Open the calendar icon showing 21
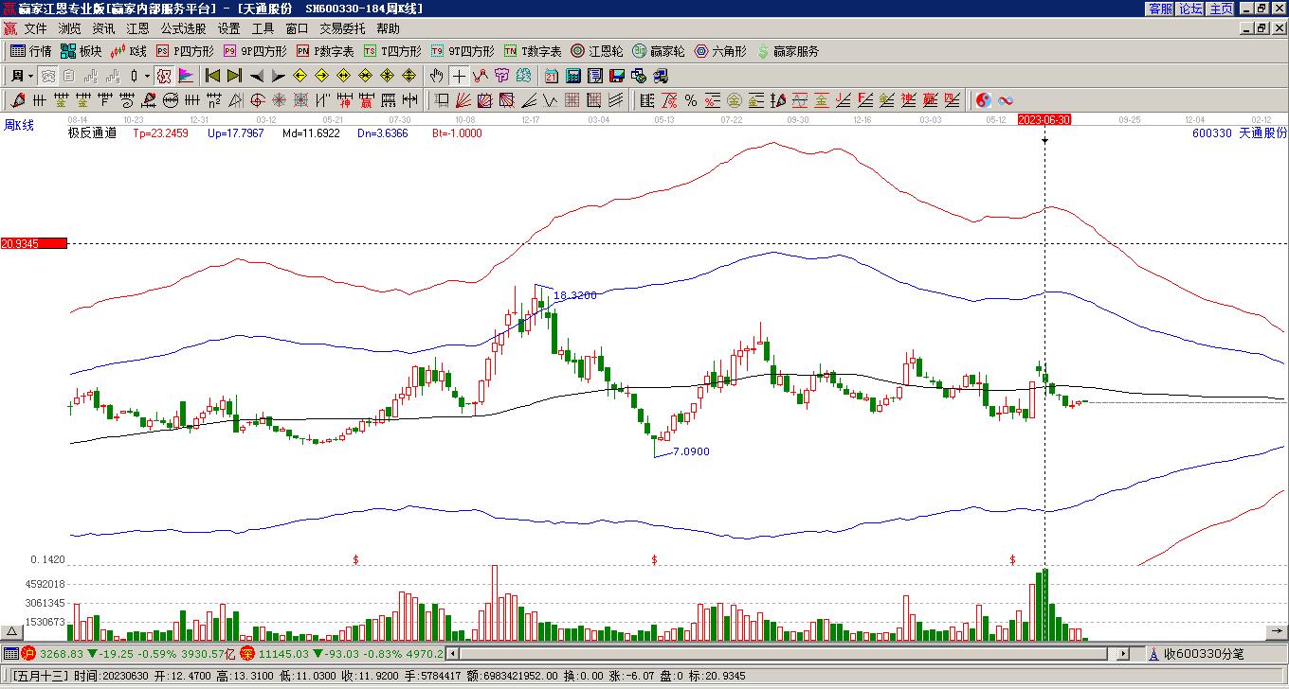The image size is (1289, 689). pyautogui.click(x=551, y=76)
